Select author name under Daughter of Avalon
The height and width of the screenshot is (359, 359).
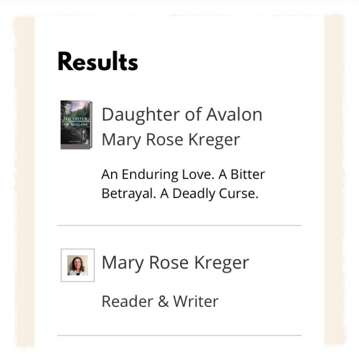pyautogui.click(x=171, y=140)
